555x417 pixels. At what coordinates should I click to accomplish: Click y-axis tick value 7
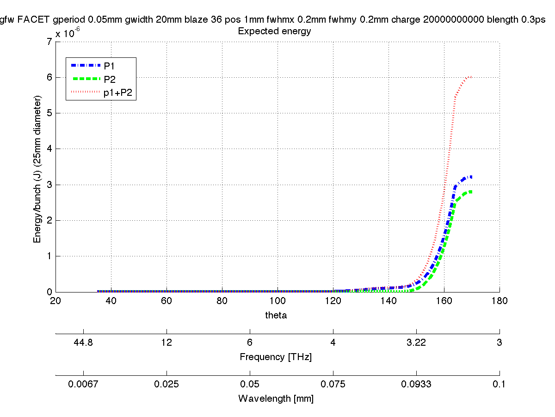coord(49,42)
